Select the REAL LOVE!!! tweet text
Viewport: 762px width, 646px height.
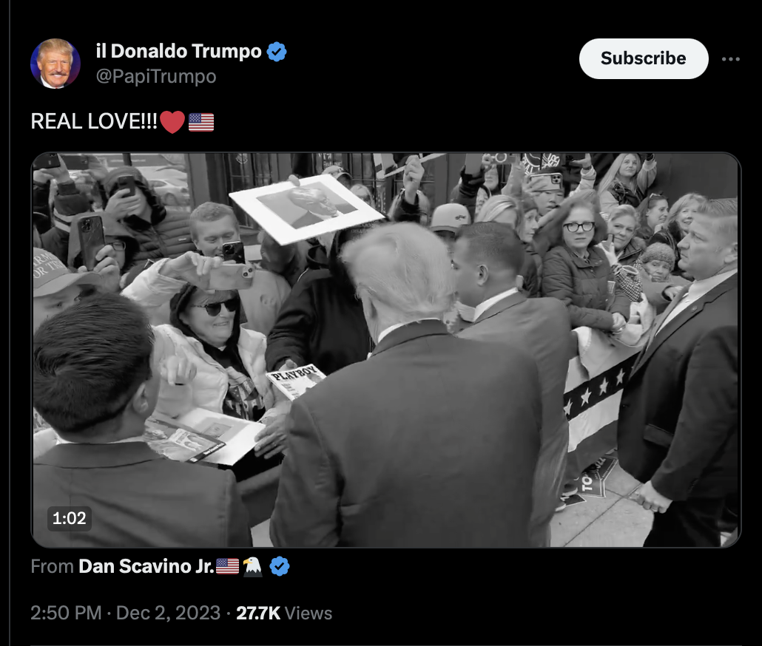(94, 121)
